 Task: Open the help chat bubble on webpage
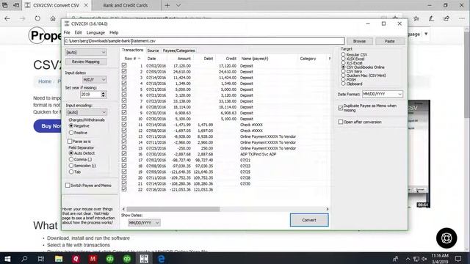coord(446,238)
